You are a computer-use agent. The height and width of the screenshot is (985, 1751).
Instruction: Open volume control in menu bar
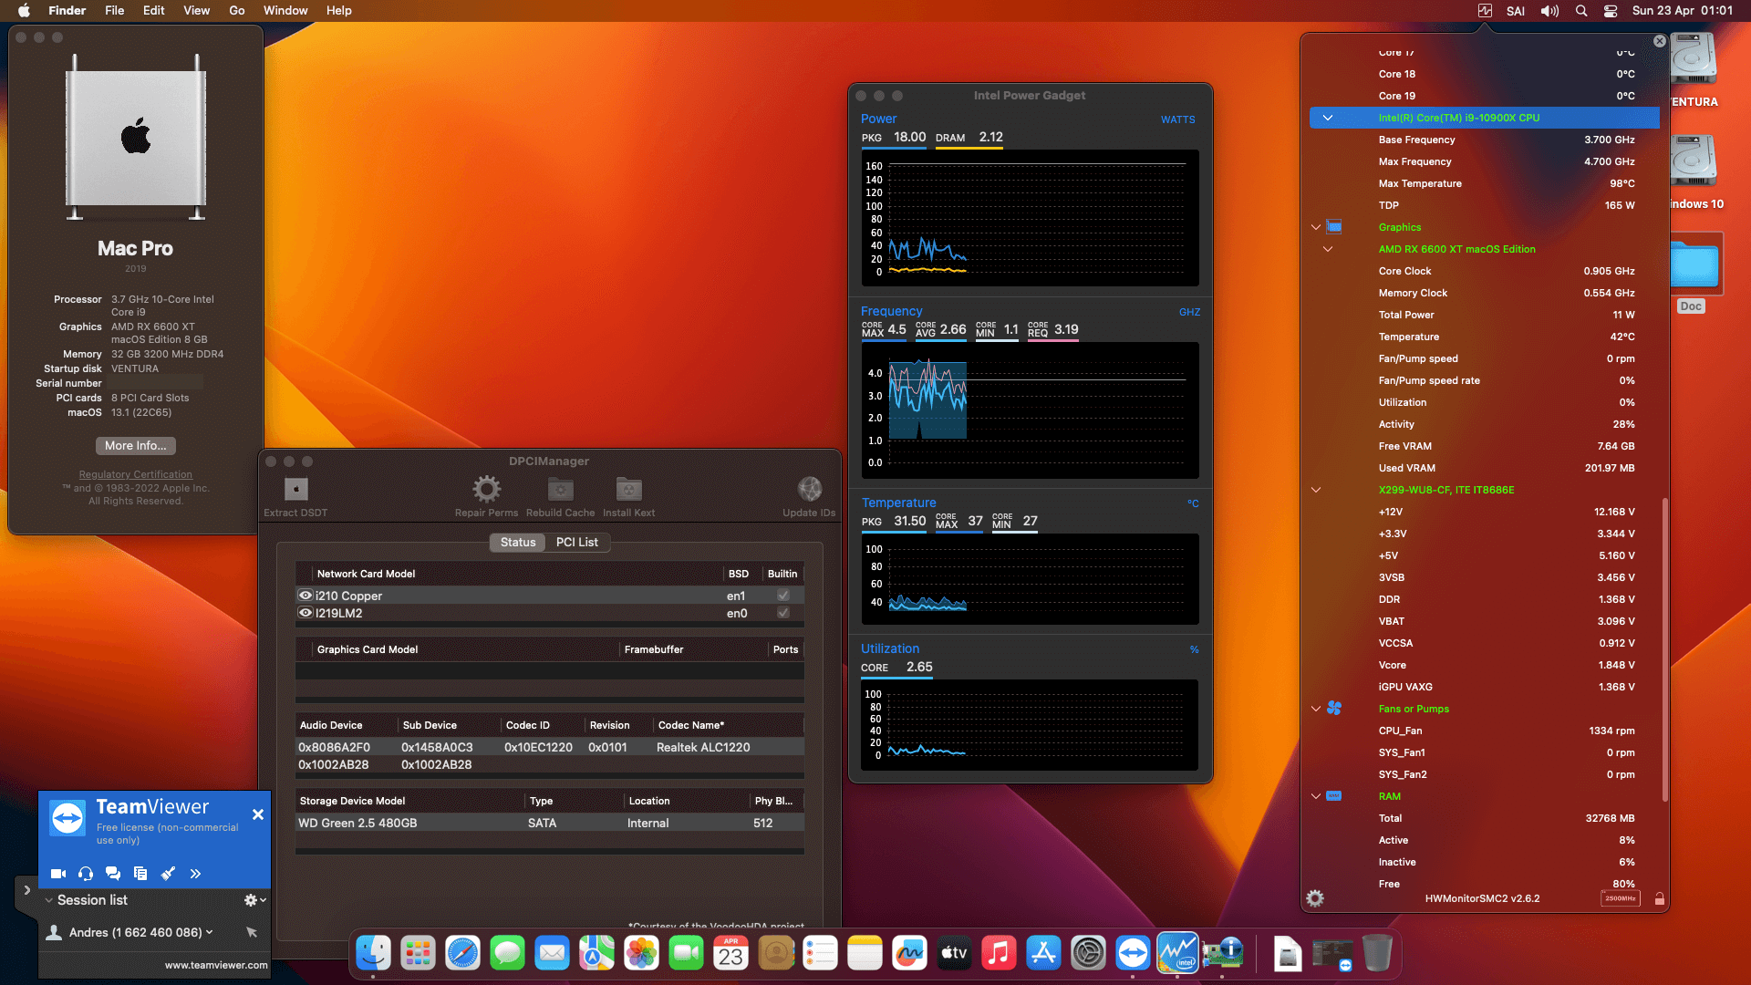pyautogui.click(x=1549, y=11)
